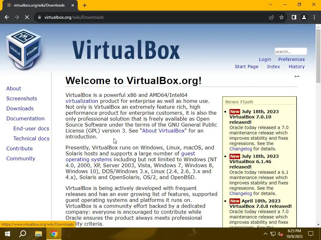Viewport: 321px width, 240px height.
Task: Click the 'VirtualBox 7.0.10 released!' headline
Action: (x=250, y=120)
